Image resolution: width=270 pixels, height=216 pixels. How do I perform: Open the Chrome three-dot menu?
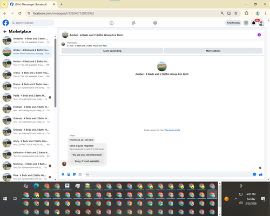pos(265,13)
